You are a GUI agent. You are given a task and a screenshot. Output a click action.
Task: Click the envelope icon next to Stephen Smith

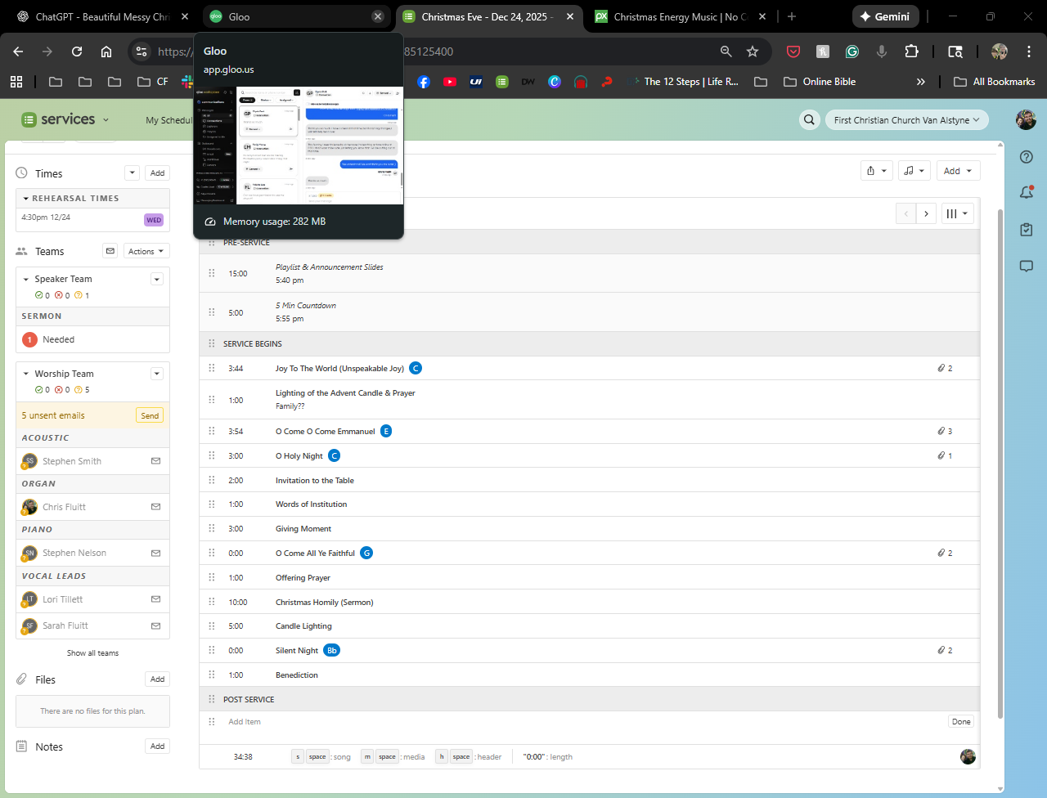tap(155, 461)
